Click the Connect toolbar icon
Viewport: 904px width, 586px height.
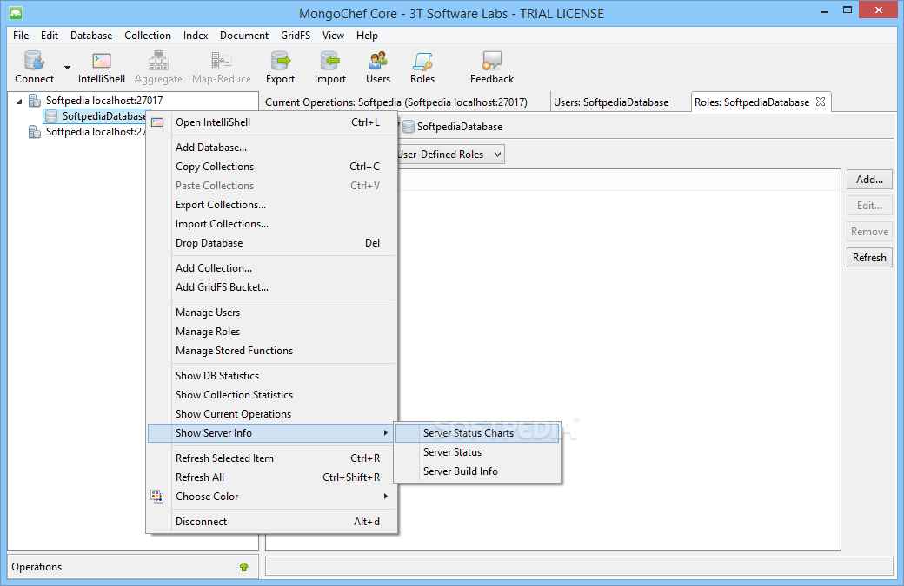[x=34, y=67]
